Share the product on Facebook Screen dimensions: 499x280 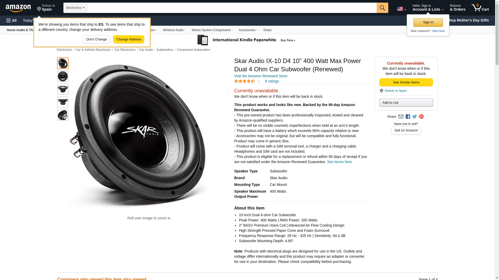pyautogui.click(x=408, y=117)
